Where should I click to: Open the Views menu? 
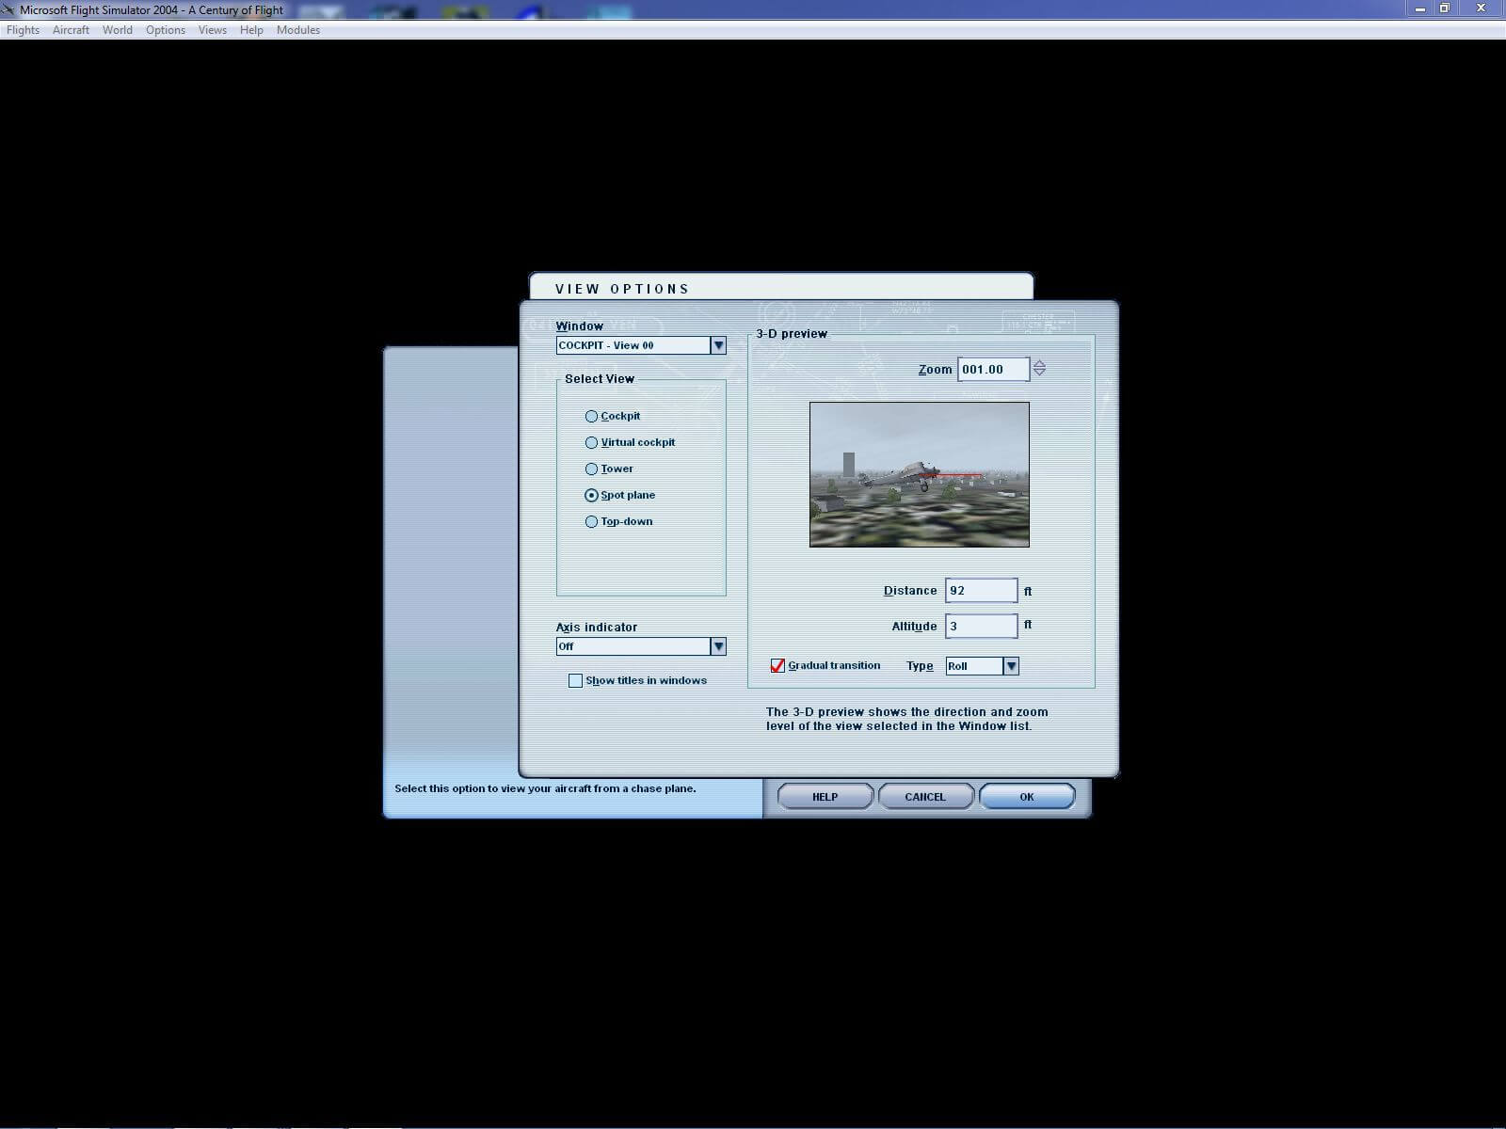pos(213,30)
